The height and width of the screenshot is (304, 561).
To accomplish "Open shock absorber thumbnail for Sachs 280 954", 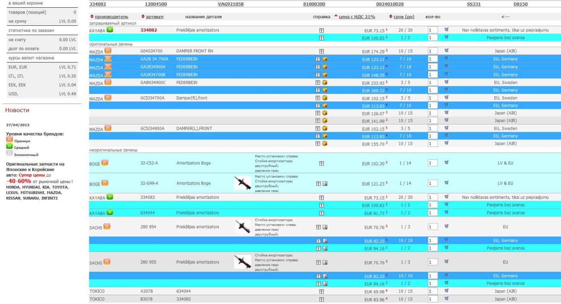I will tap(242, 227).
